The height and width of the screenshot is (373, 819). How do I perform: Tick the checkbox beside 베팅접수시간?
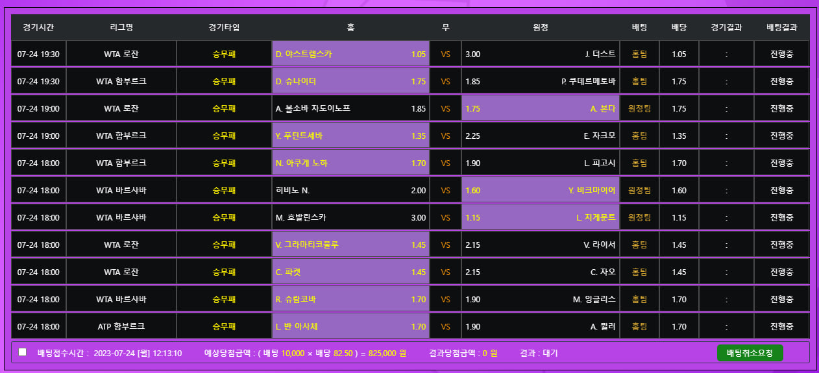(23, 352)
